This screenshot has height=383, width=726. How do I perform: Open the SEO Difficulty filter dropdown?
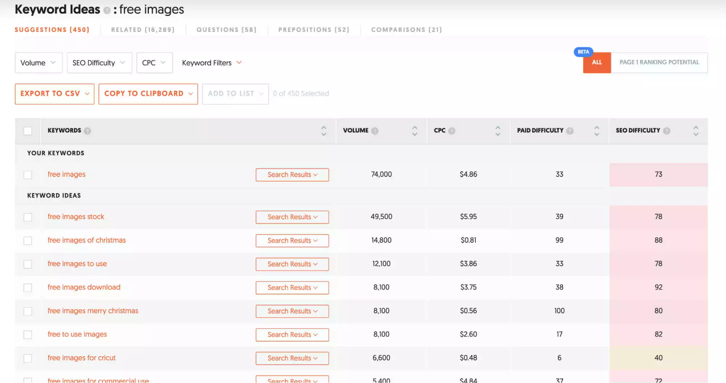99,63
